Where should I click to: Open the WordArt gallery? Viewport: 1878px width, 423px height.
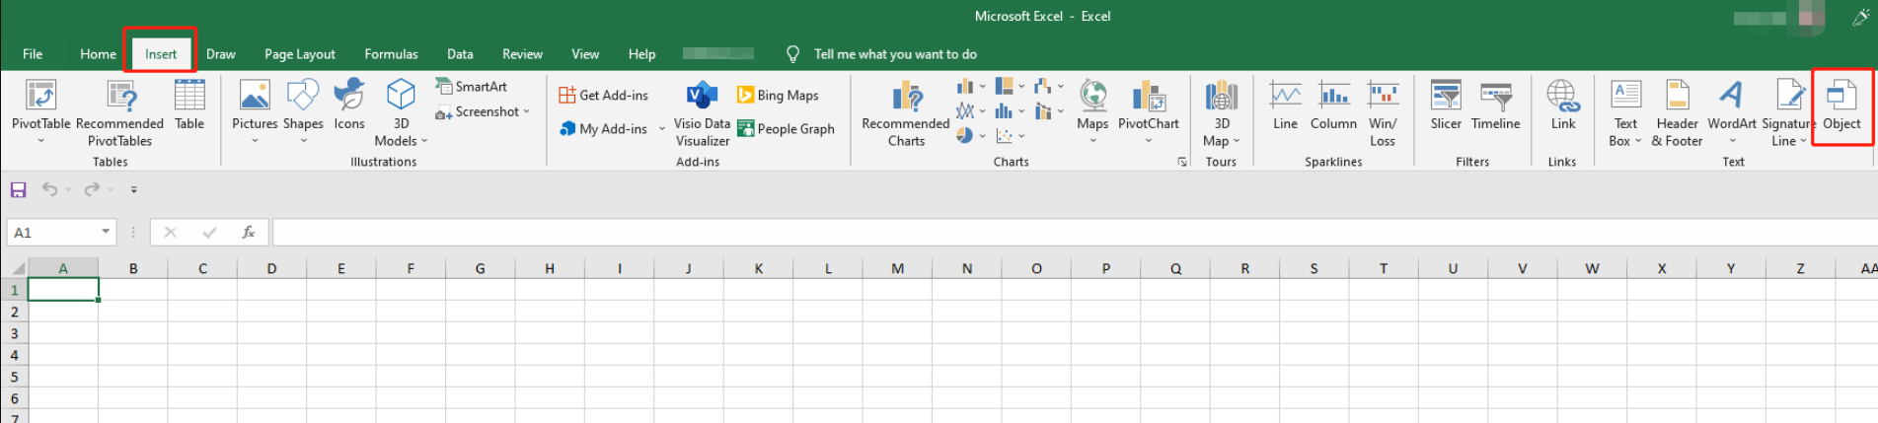[1732, 111]
